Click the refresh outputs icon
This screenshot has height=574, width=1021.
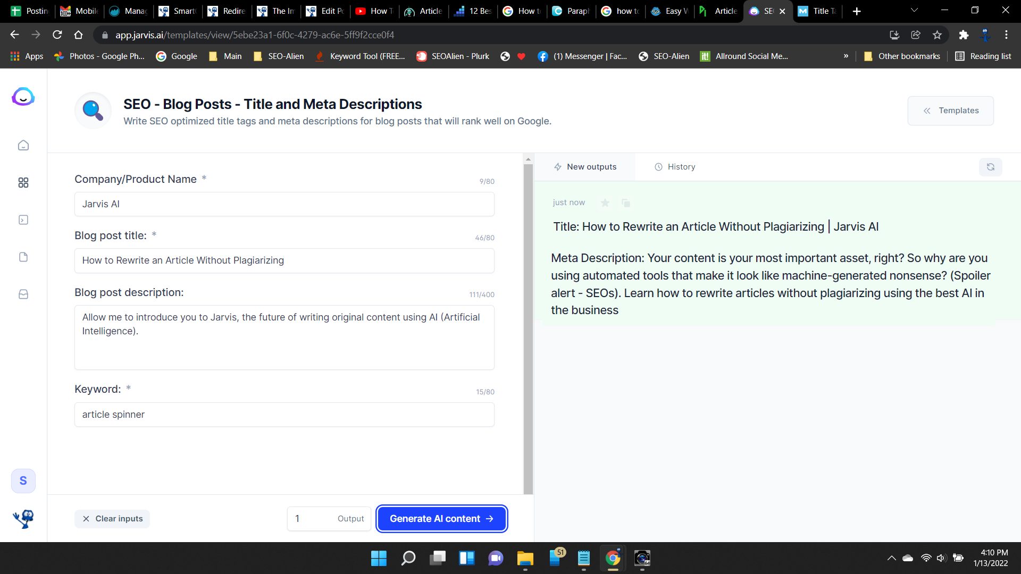click(x=990, y=167)
